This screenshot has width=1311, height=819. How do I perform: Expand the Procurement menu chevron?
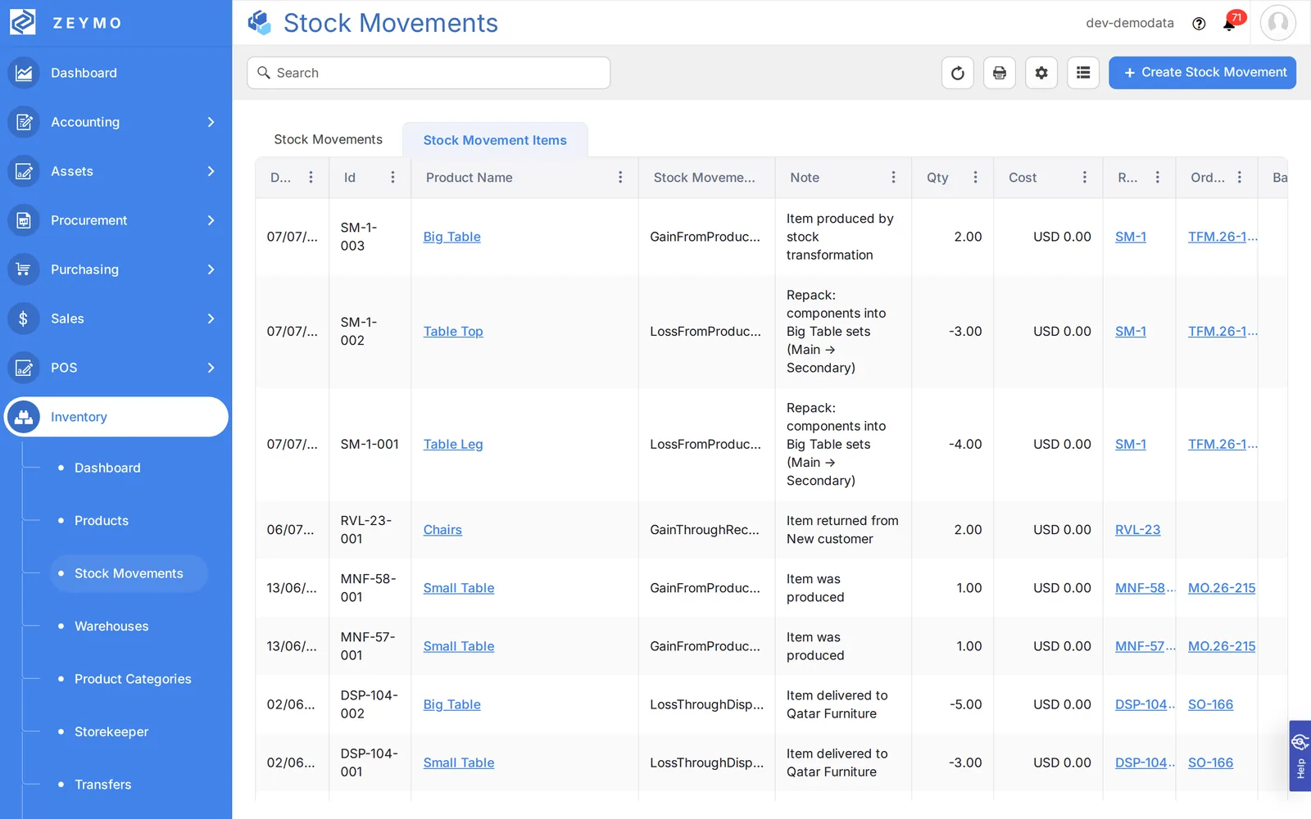[x=211, y=220]
